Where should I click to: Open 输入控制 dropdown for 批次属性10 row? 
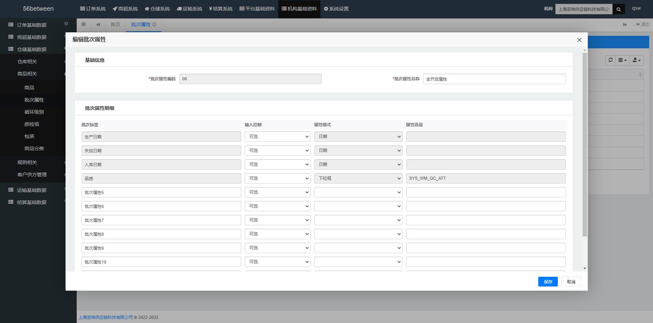278,262
